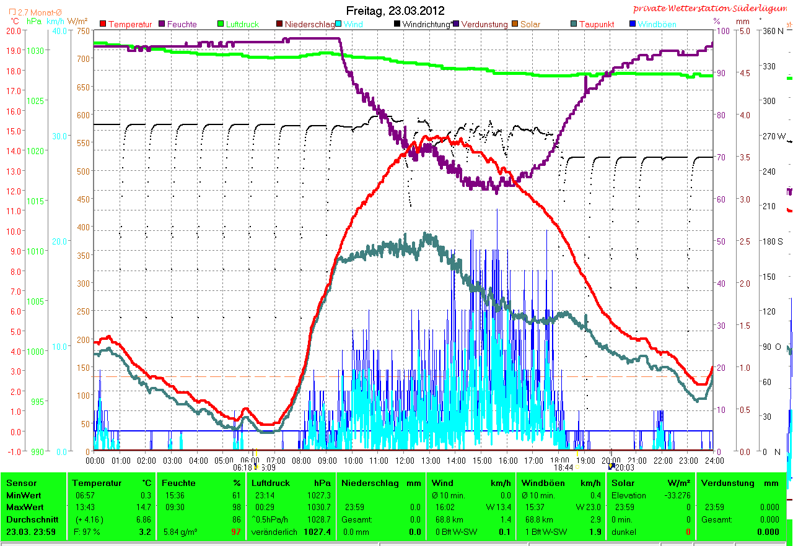
Task: Click the black Windrichtung legend square
Action: (397, 24)
